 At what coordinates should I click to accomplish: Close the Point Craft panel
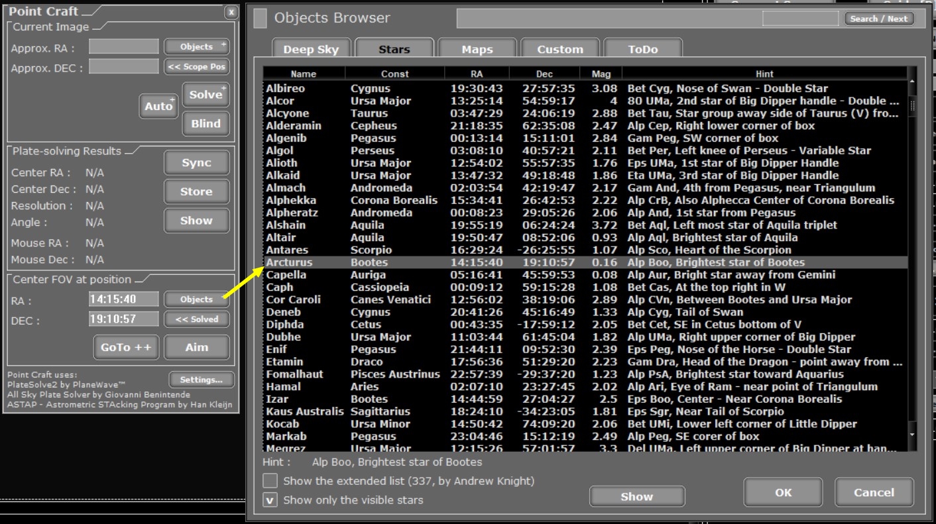pyautogui.click(x=230, y=12)
